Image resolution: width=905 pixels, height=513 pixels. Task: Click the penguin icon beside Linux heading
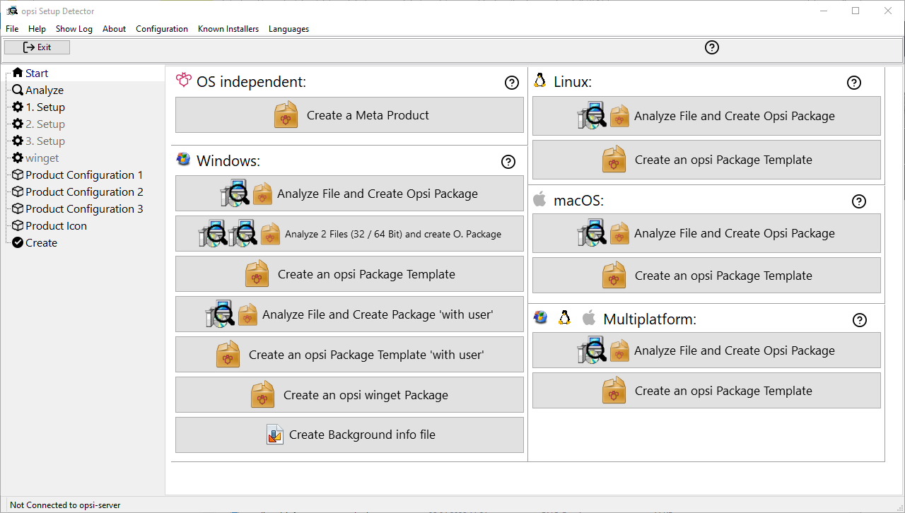[x=540, y=80]
